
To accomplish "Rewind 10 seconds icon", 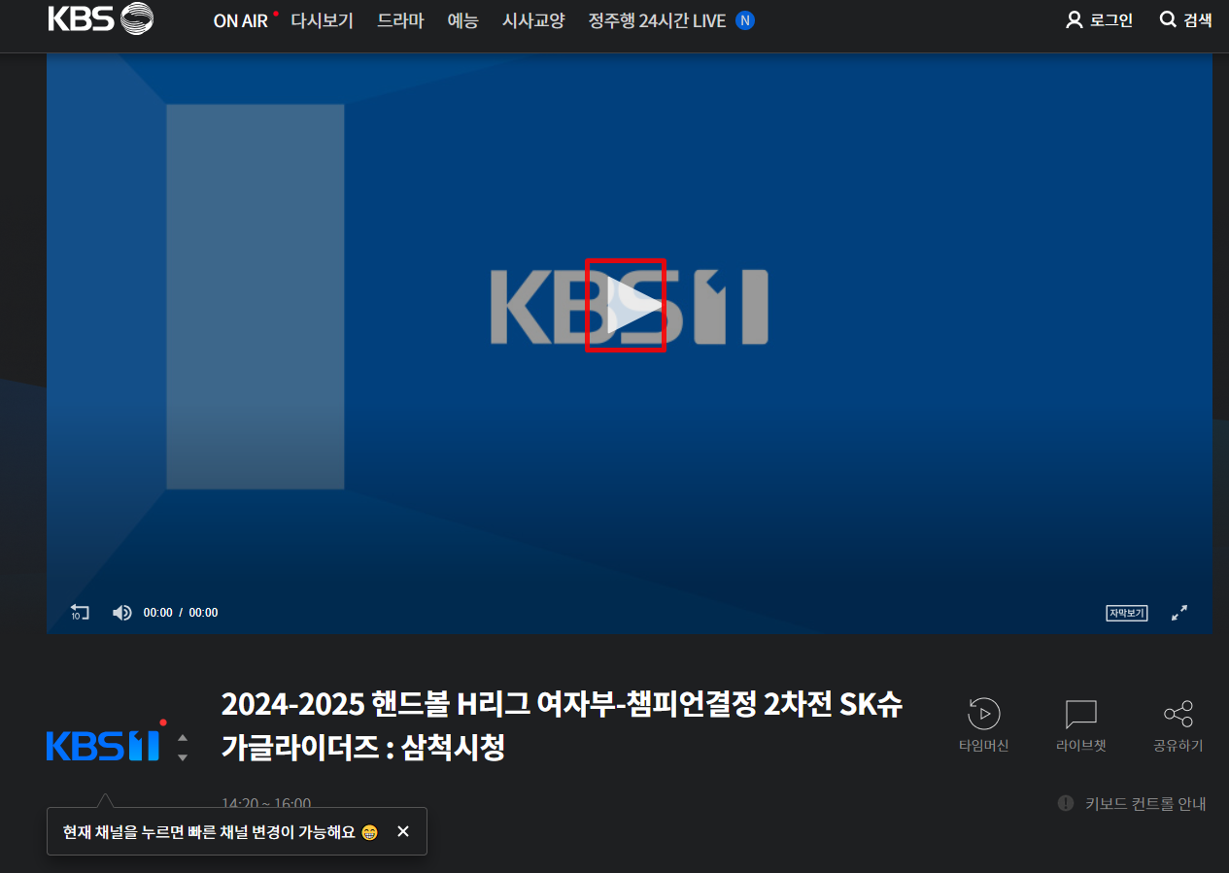I will (80, 613).
